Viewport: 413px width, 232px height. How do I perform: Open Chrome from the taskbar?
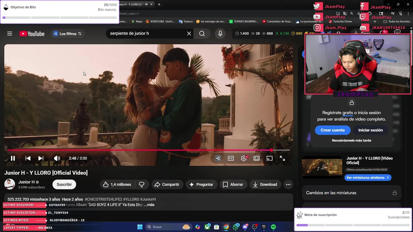coord(226,227)
